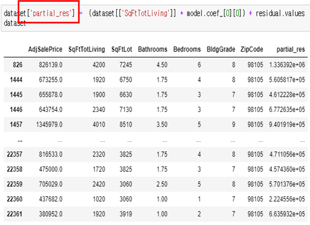The width and height of the screenshot is (310, 225).
Task: Click AdjSalePrice value 826139.0
Action: [x=50, y=65]
